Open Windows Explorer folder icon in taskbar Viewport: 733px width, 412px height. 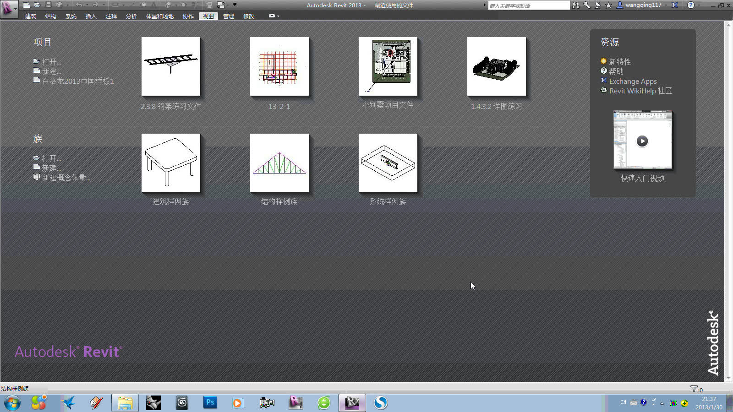(x=125, y=403)
